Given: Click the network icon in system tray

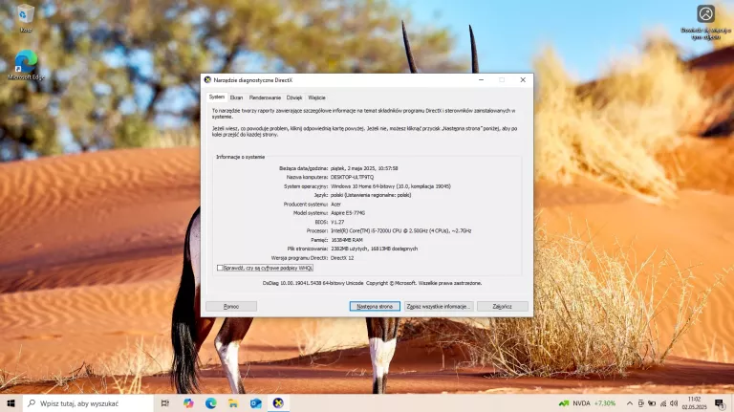Looking at the screenshot, I should tap(663, 403).
